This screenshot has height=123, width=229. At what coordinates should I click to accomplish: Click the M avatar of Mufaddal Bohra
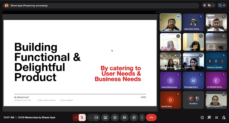(193, 81)
